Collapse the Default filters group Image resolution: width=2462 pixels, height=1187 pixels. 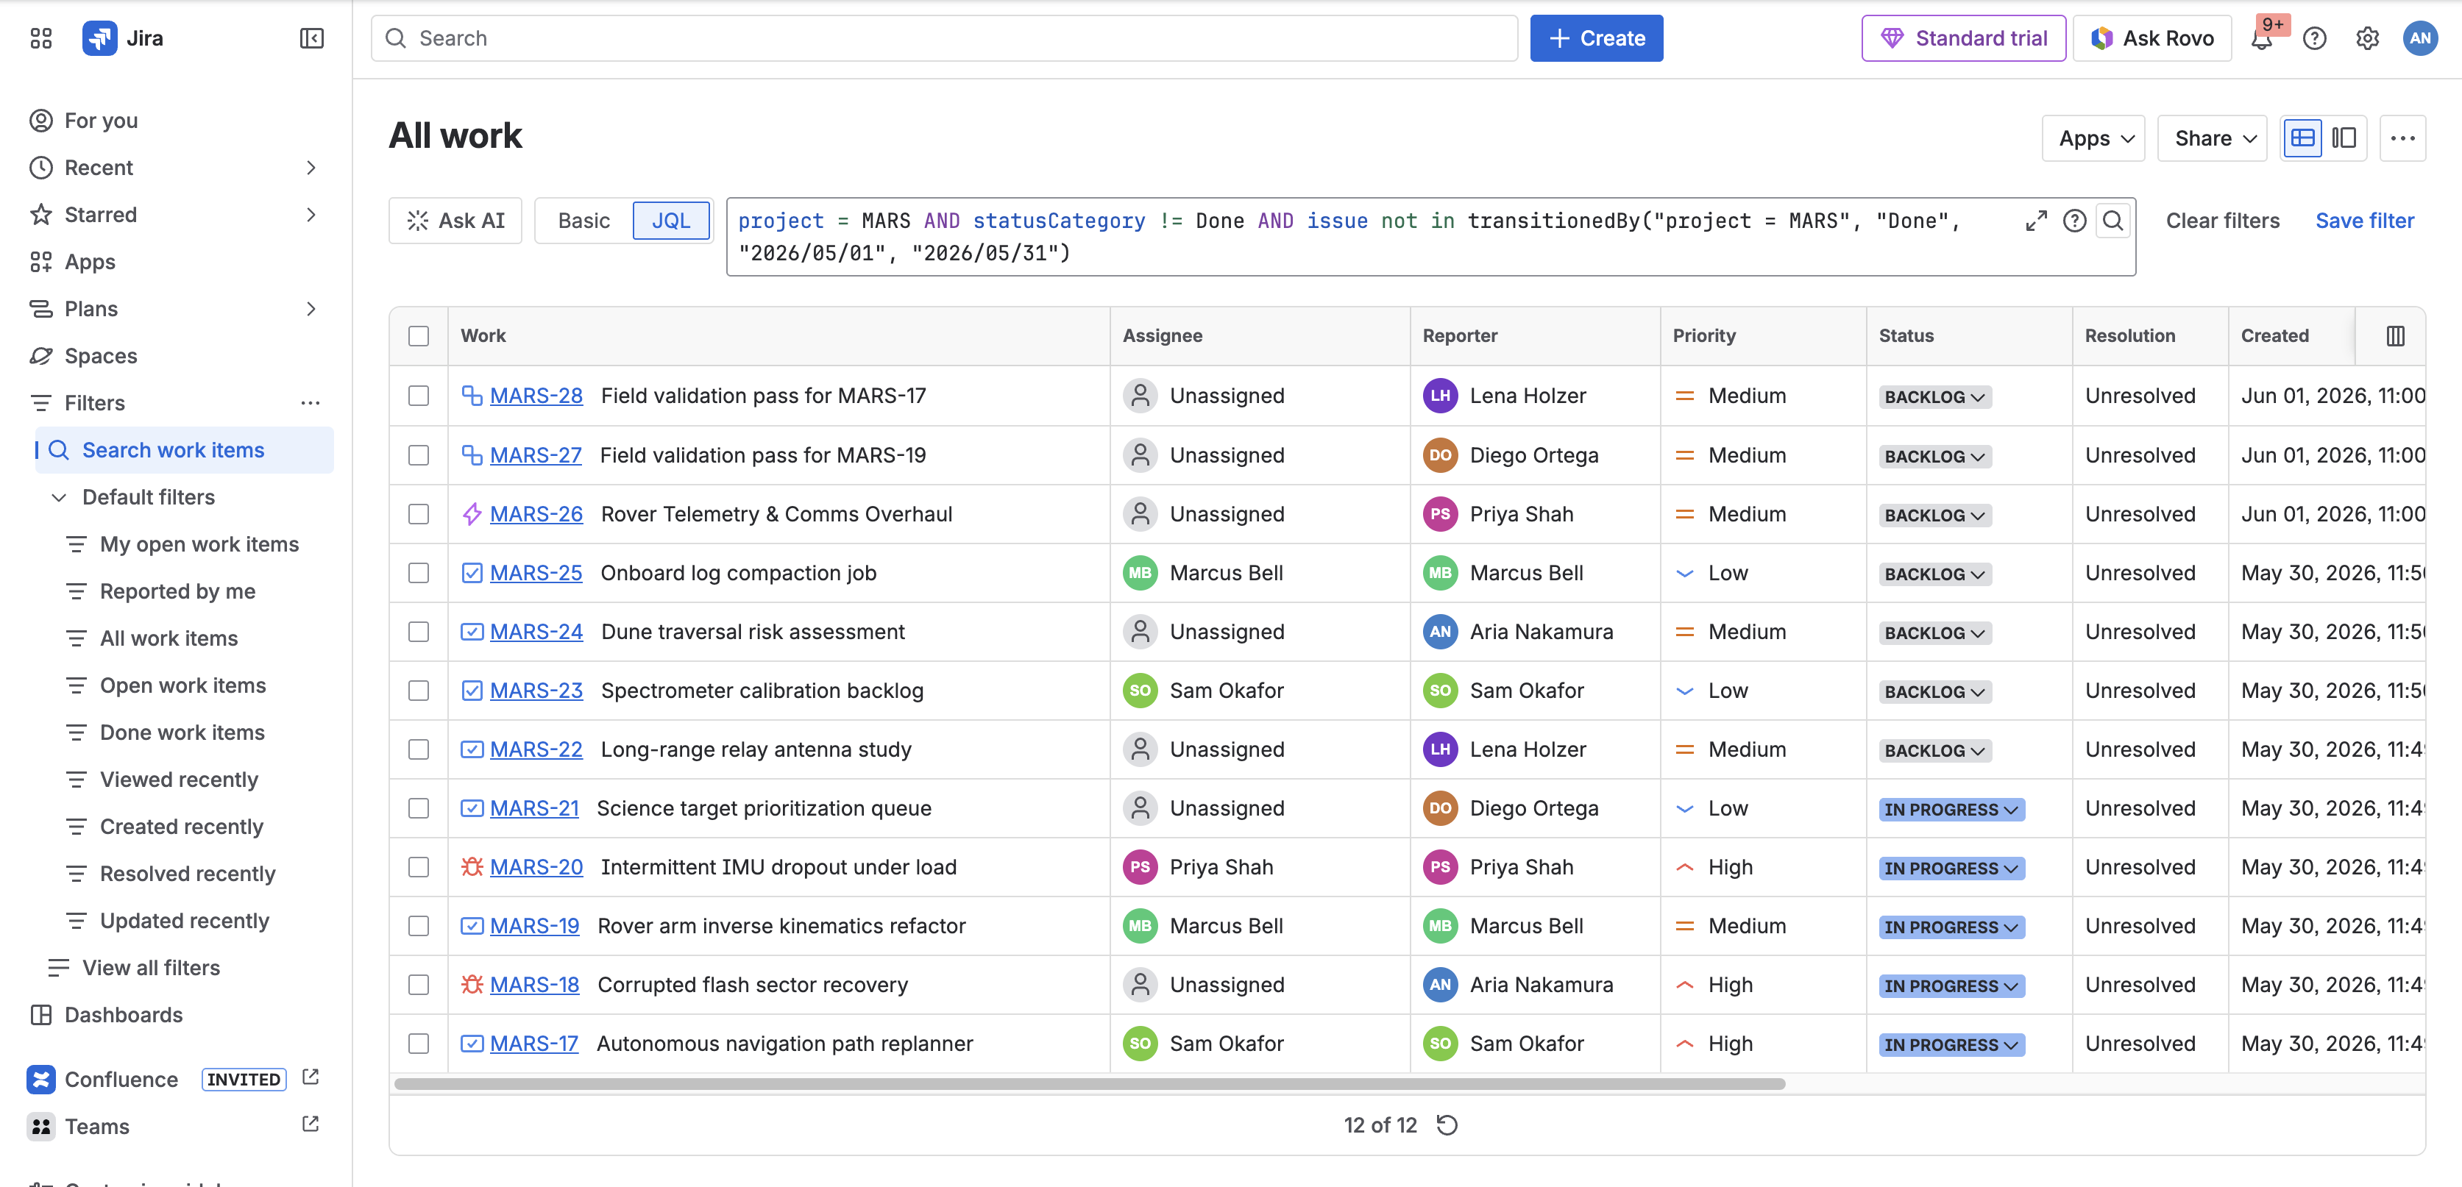pos(58,498)
